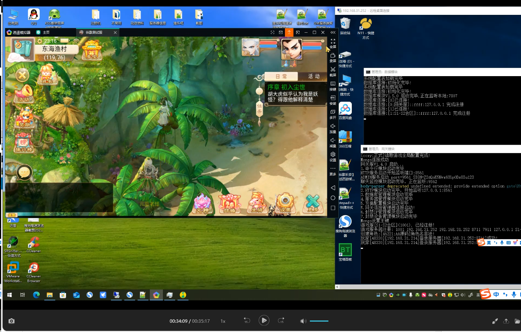The image size is (521, 332).
Task: Click the 截屏 scissors screenshot icon
Action: pos(333,72)
